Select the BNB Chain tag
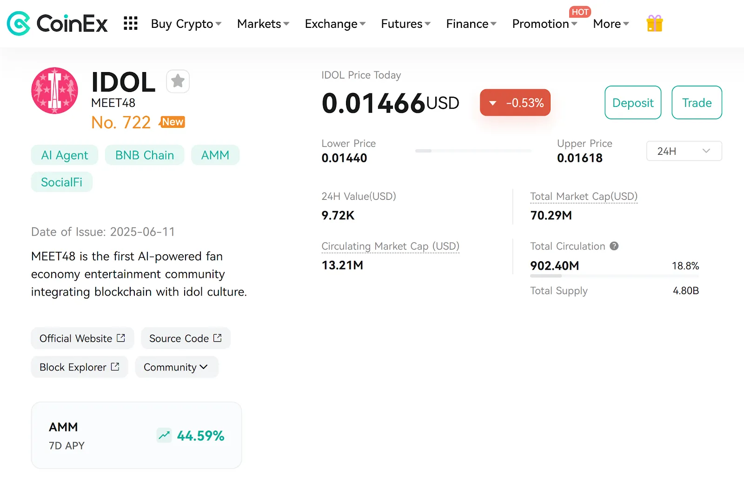Image resolution: width=744 pixels, height=489 pixels. (x=145, y=155)
